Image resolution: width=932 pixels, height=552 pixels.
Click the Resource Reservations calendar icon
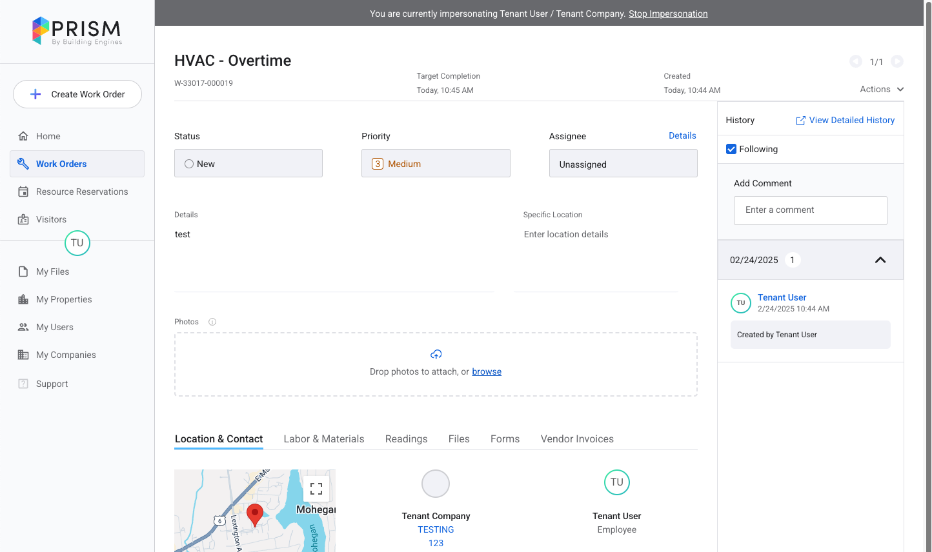[x=23, y=192]
